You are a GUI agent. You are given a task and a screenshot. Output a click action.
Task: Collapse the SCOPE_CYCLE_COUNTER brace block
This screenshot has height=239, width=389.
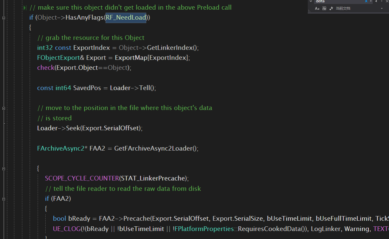[x=4, y=169]
